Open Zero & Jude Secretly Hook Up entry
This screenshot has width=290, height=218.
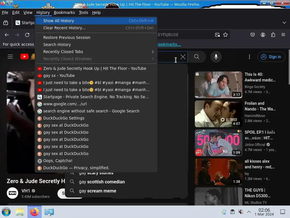pos(96,69)
